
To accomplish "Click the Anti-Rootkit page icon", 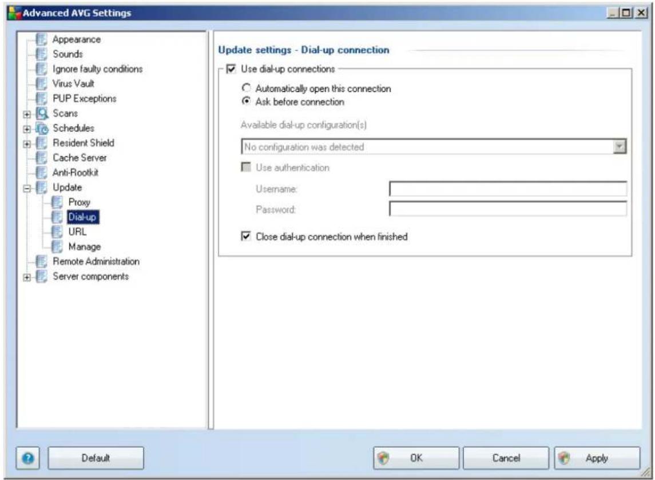I will pyautogui.click(x=41, y=173).
